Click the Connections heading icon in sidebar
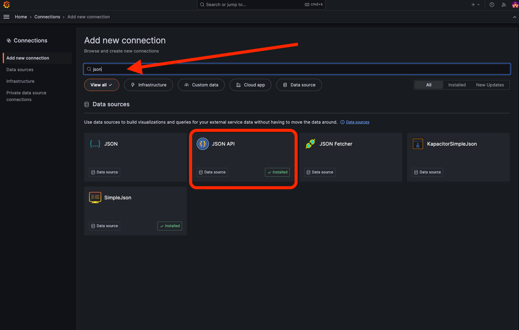Screen dimensions: 519x330 [x=9, y=41]
